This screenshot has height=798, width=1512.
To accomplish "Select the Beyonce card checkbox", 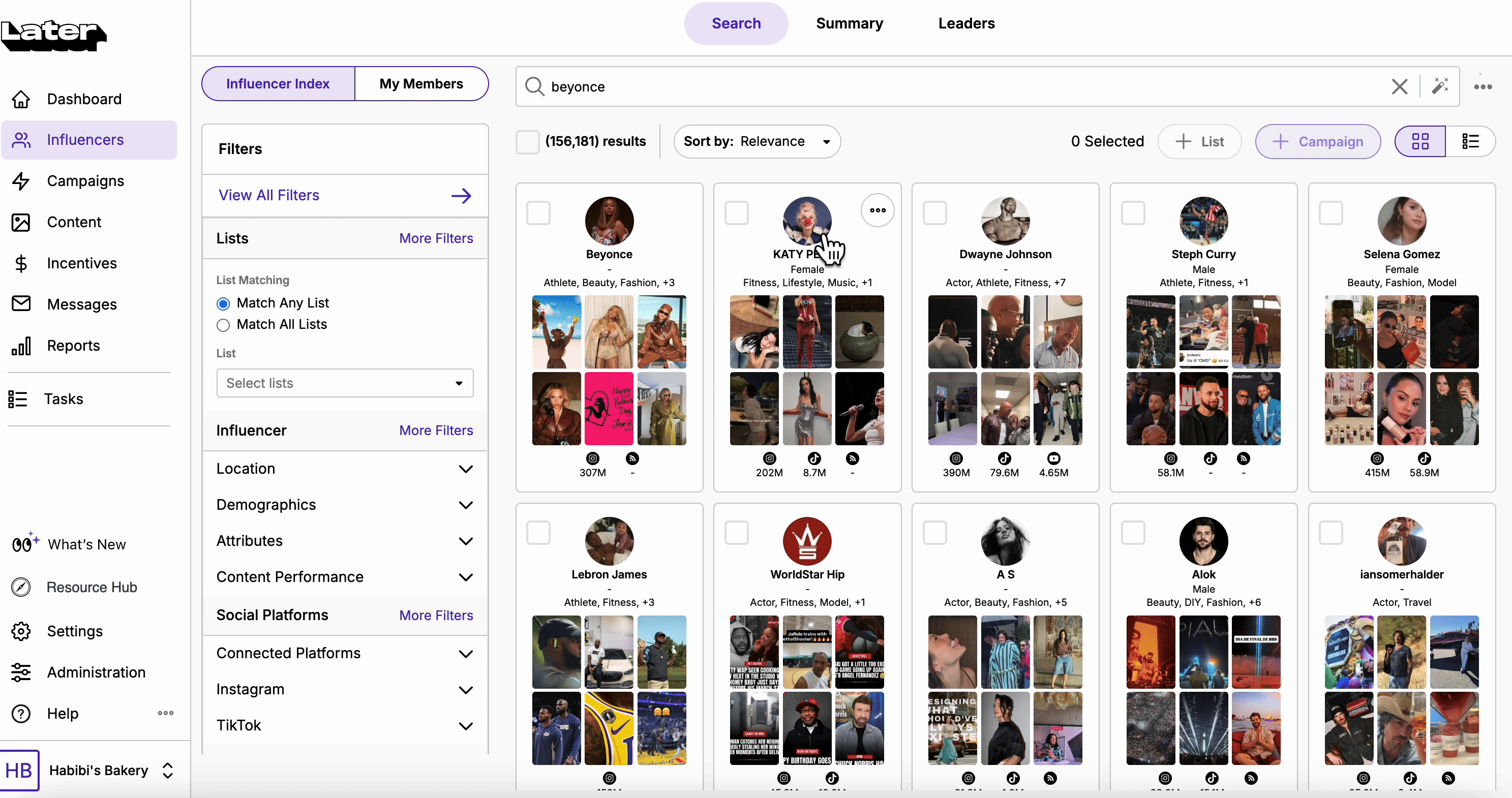I will (x=538, y=213).
